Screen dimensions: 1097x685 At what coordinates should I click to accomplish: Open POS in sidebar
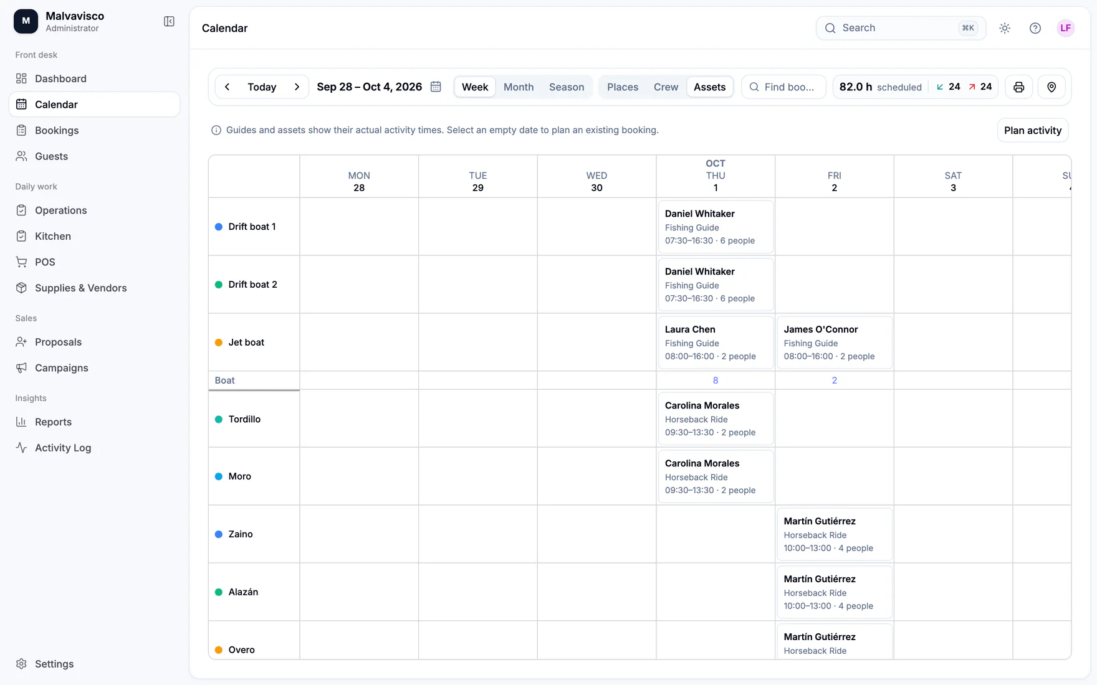pyautogui.click(x=94, y=262)
